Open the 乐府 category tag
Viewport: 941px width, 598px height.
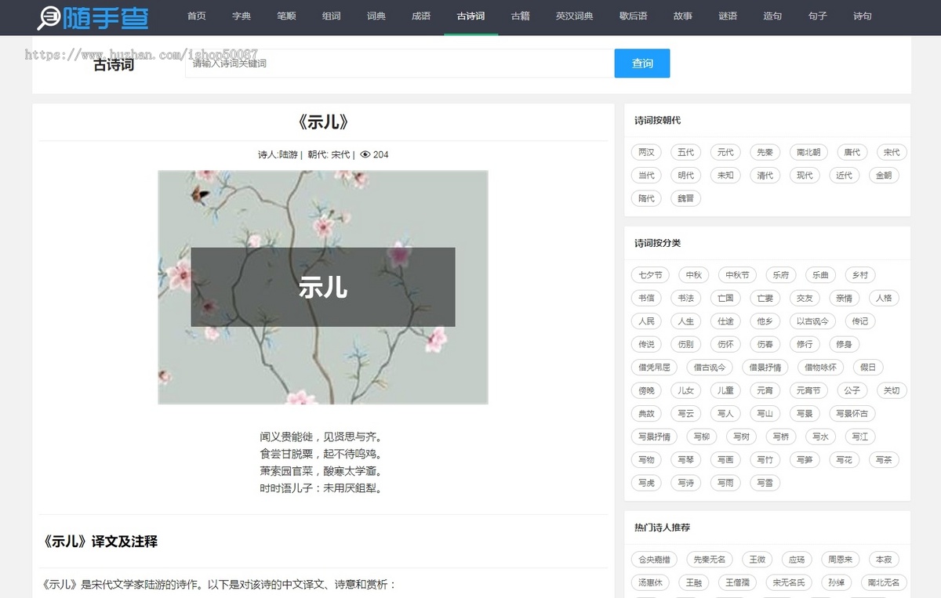(x=781, y=275)
